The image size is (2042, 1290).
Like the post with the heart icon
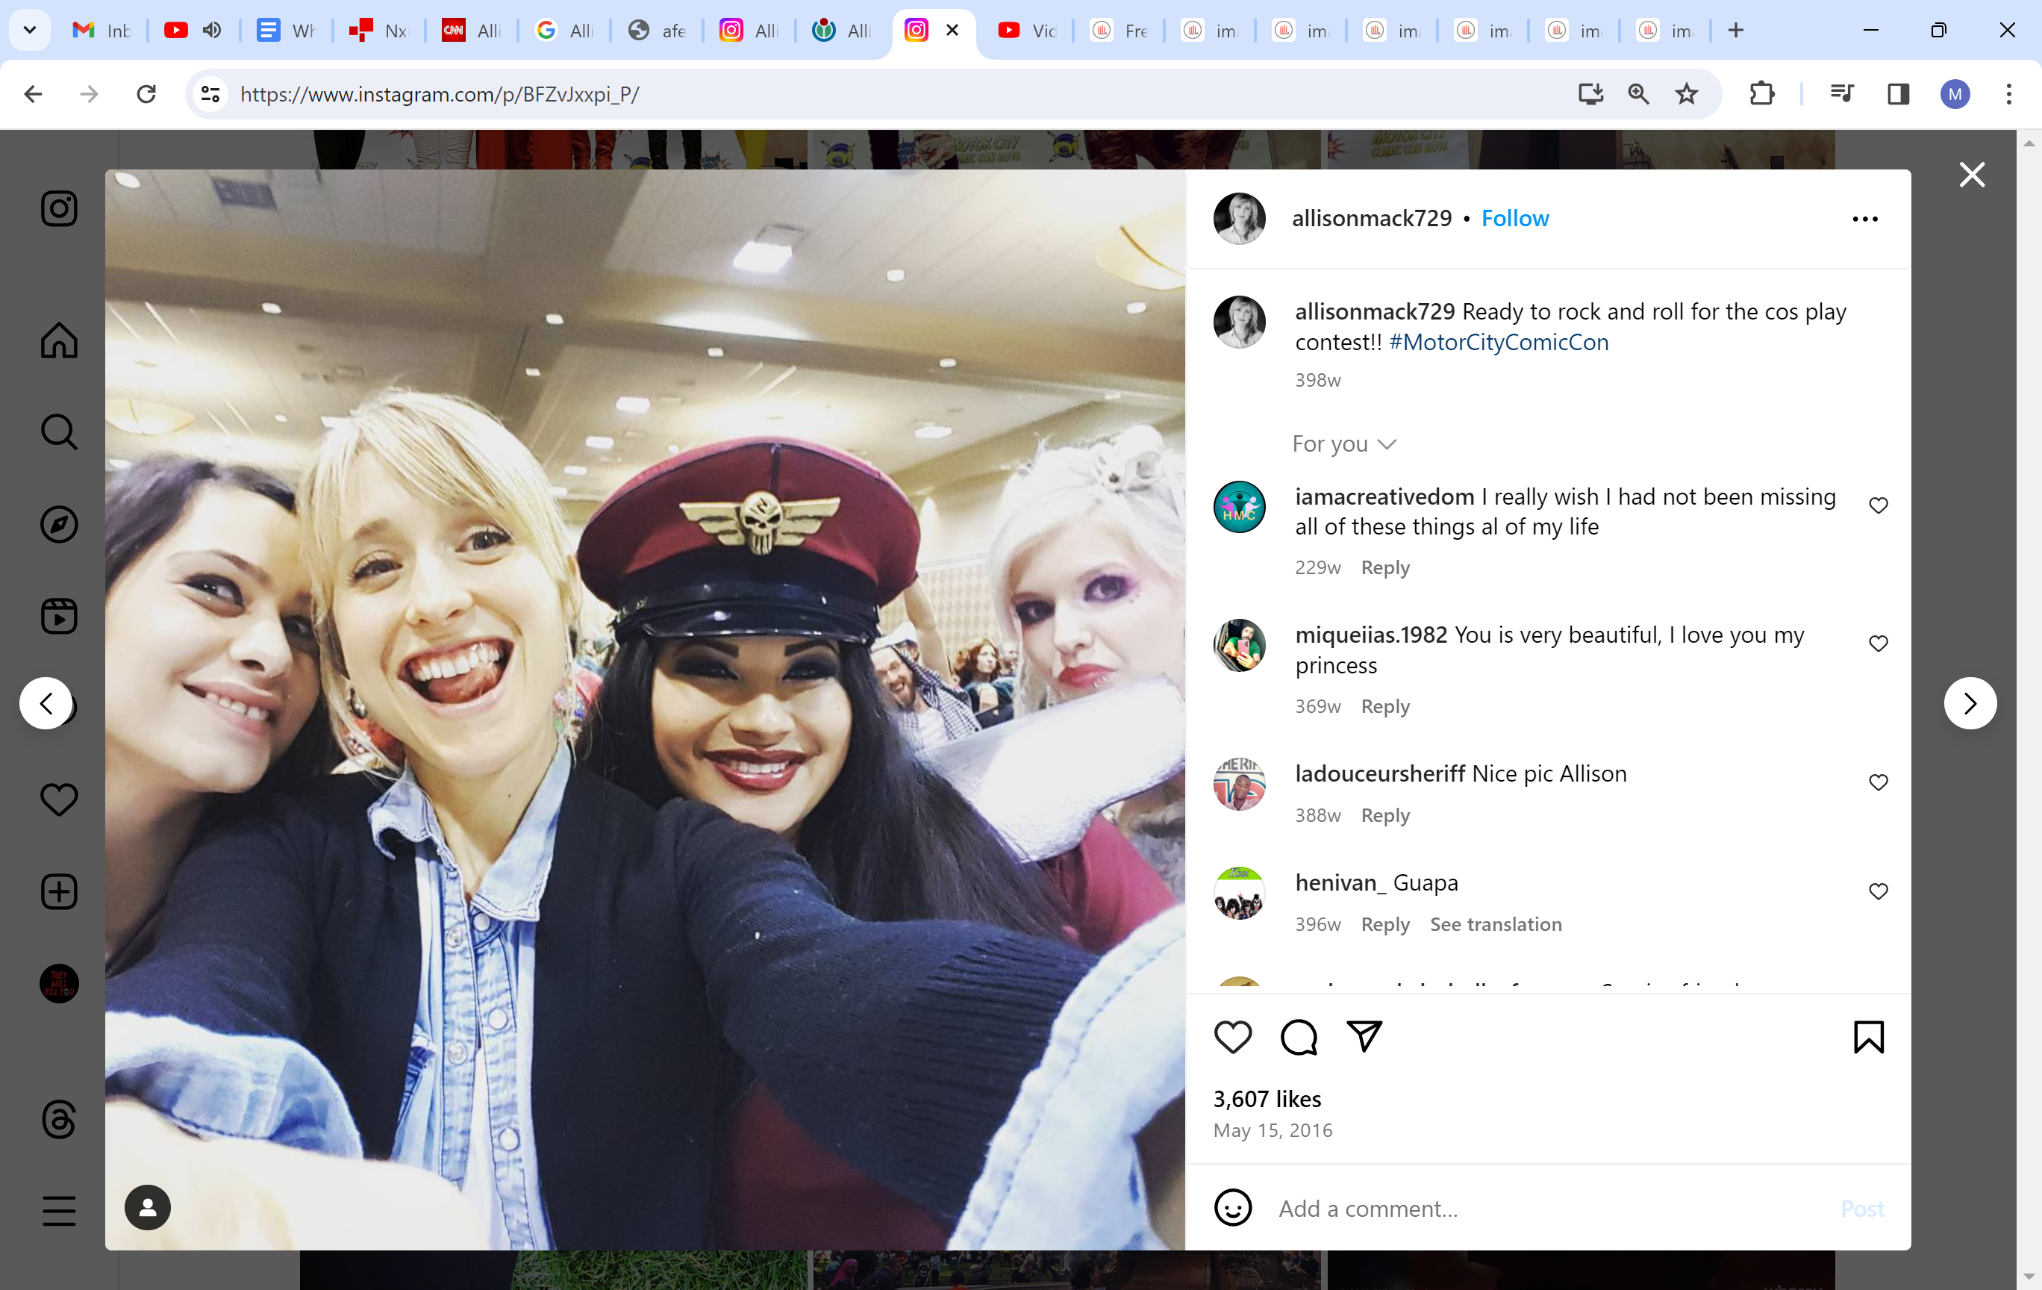point(1232,1036)
